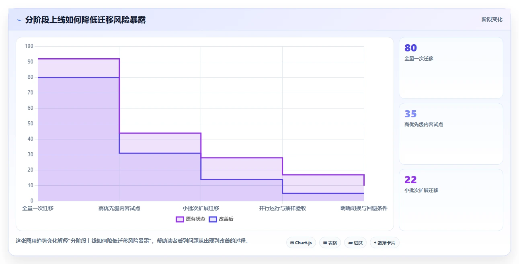Click the 原有状态 purple step line at 92
The image size is (519, 264).
(78, 59)
